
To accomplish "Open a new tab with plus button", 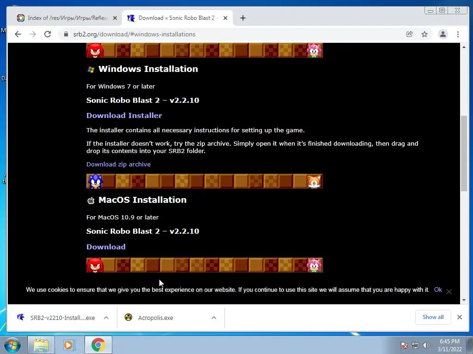I will click(243, 18).
